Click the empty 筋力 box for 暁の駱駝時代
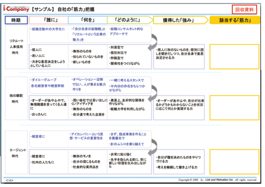The height and width of the screenshot is (187, 265). click(x=235, y=107)
